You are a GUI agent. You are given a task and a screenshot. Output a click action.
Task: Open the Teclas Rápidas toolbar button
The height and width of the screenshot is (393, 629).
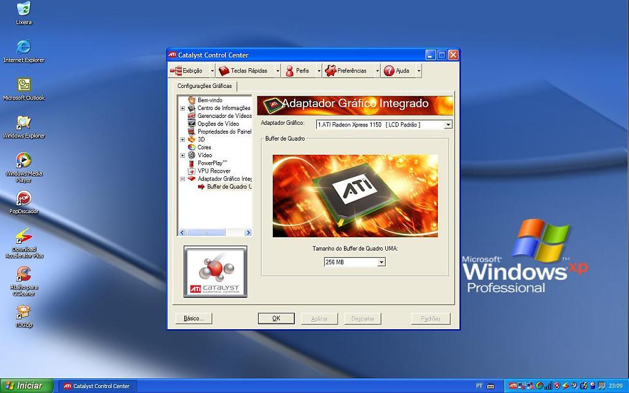246,71
